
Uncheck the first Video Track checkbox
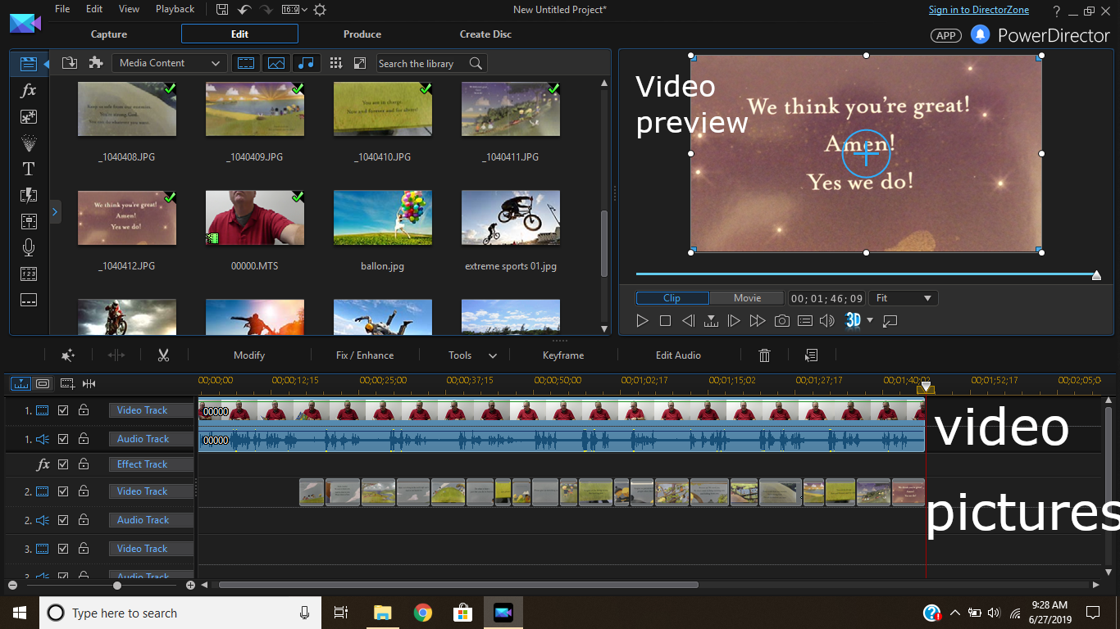pos(63,410)
